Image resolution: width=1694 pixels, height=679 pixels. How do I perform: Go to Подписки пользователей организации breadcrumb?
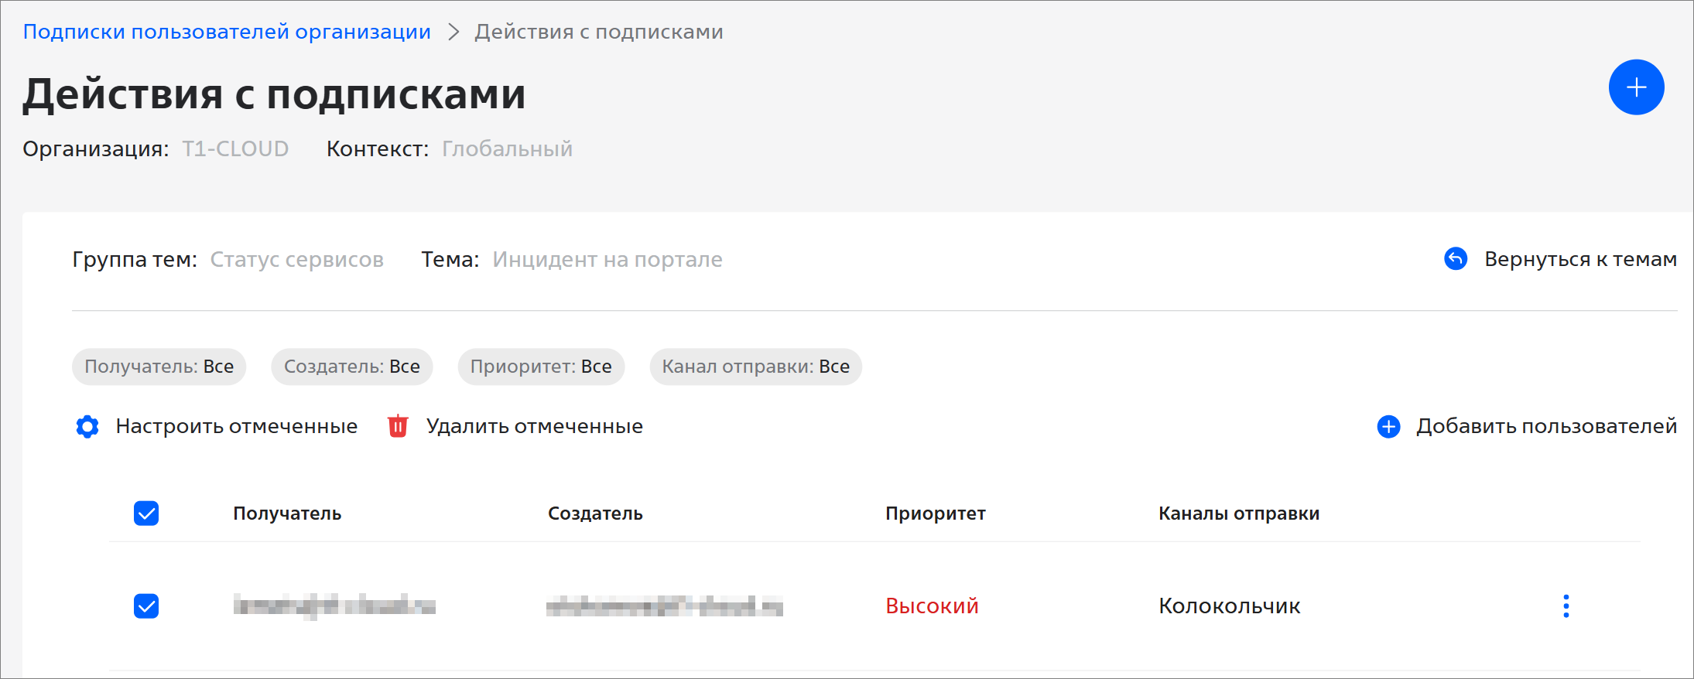coord(227,32)
